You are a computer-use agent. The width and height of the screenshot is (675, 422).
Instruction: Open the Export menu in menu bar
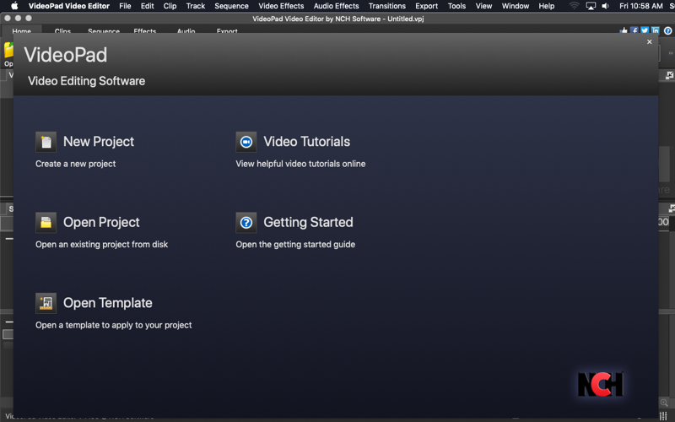[426, 6]
